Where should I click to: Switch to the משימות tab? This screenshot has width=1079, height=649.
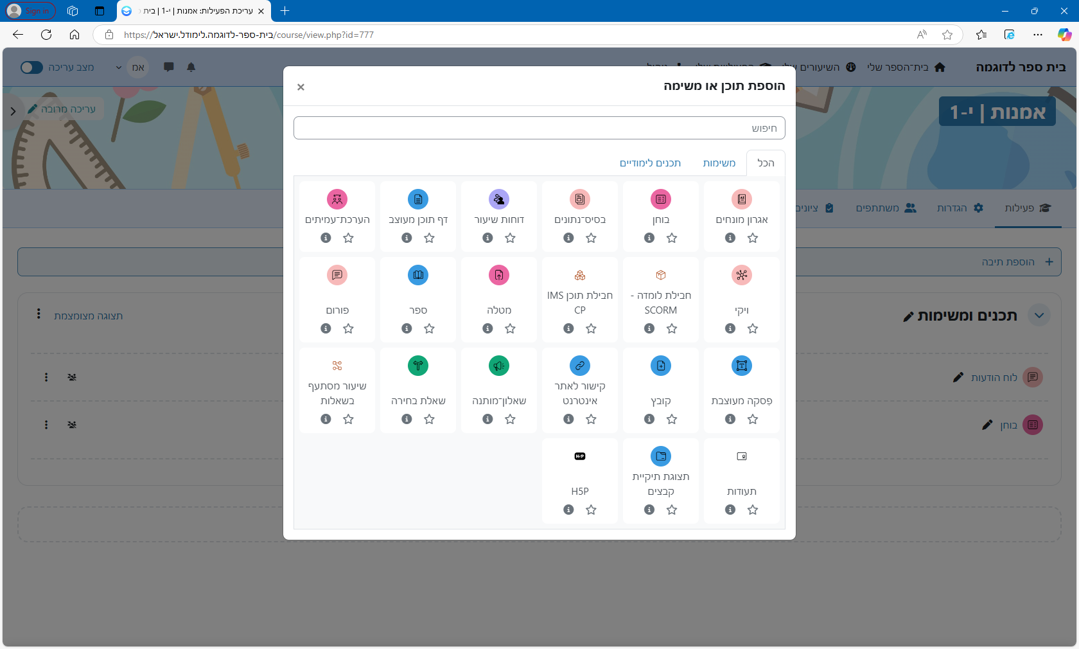[x=719, y=163]
